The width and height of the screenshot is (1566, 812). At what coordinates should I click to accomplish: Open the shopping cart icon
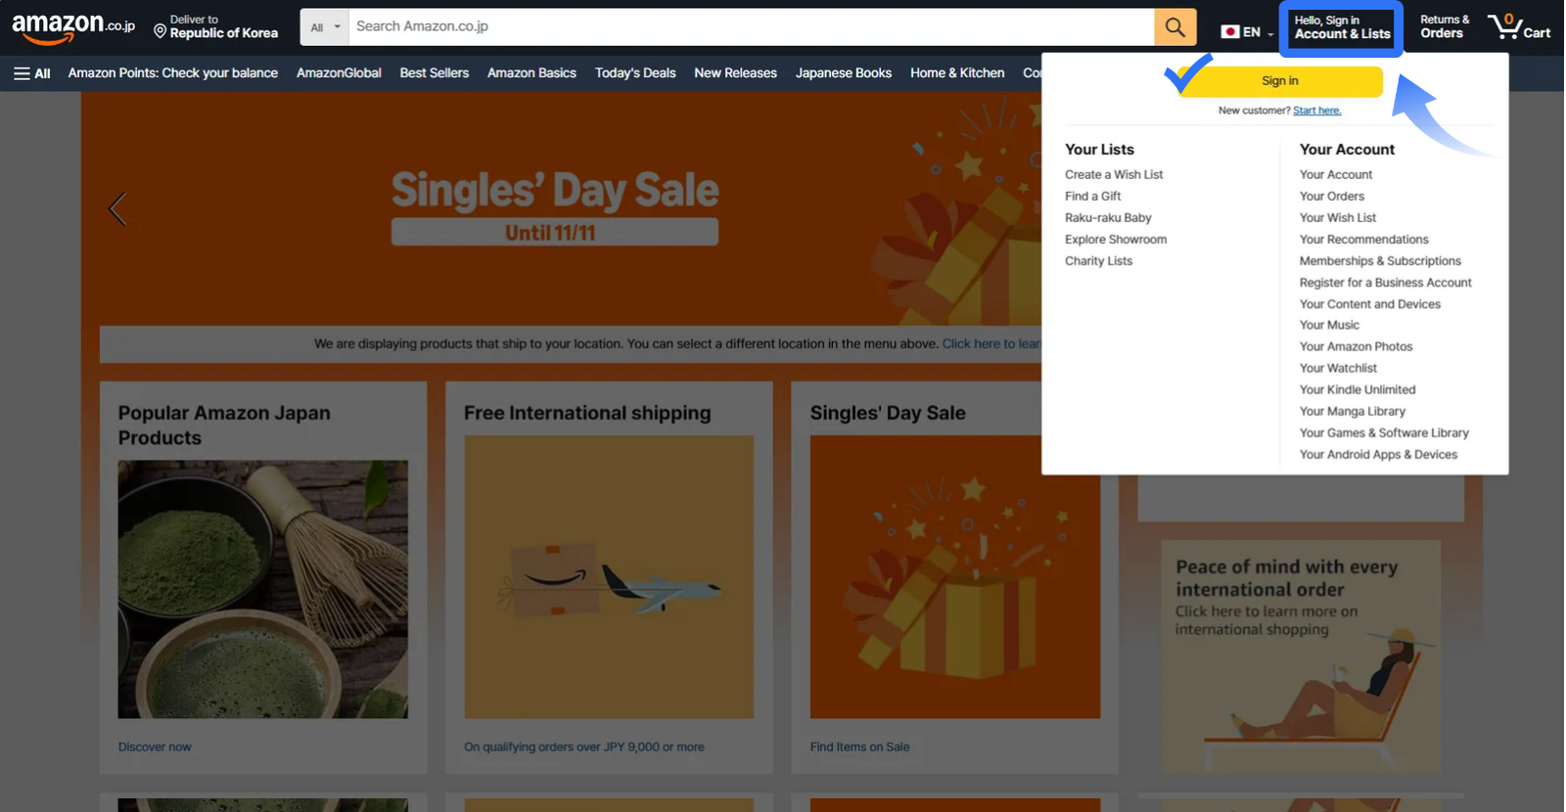(x=1519, y=26)
